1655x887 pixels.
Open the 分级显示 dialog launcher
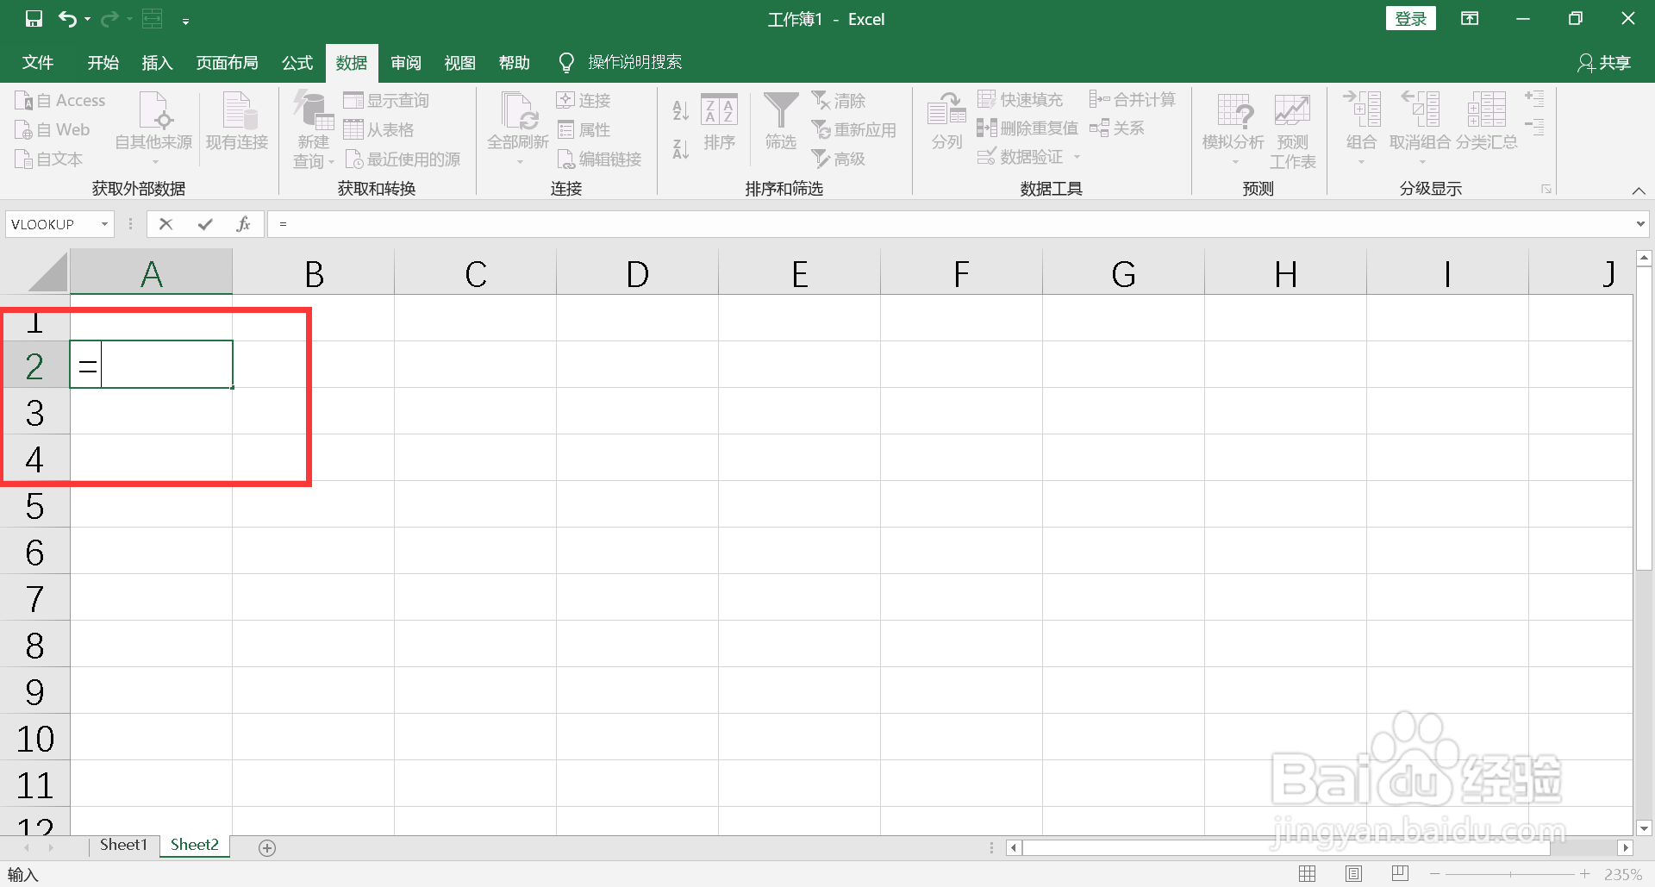pyautogui.click(x=1546, y=189)
